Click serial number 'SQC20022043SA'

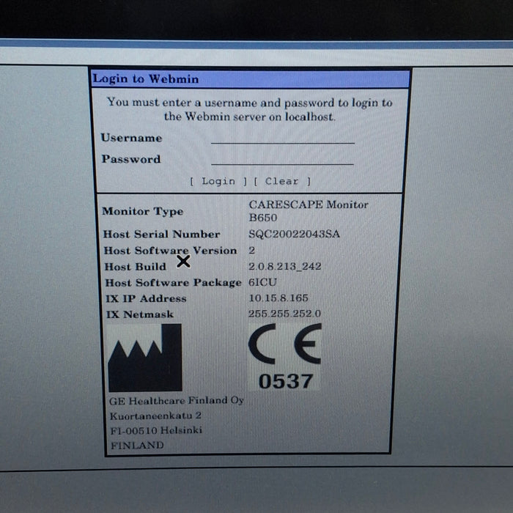(294, 234)
